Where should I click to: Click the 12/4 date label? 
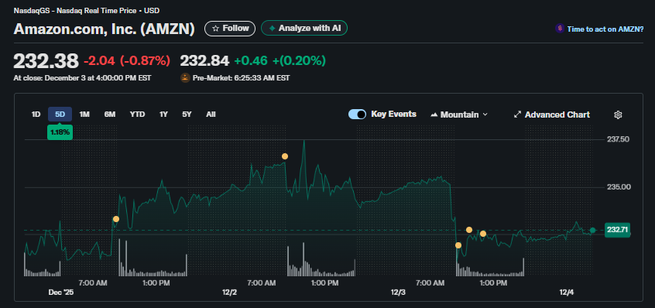pos(567,293)
